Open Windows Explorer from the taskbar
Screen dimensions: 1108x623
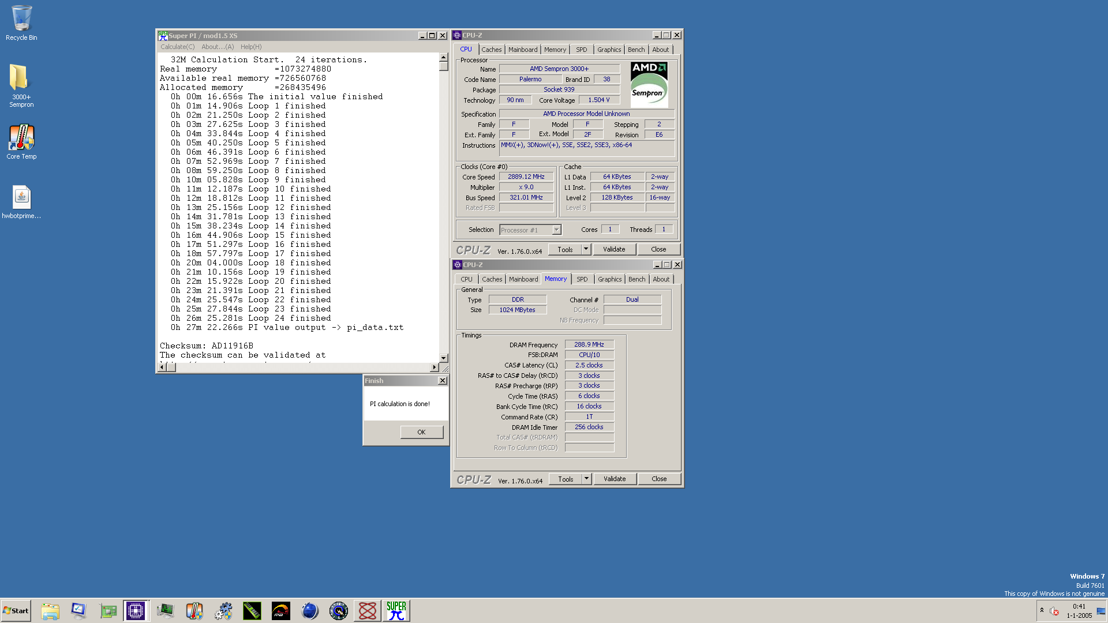[x=50, y=611]
